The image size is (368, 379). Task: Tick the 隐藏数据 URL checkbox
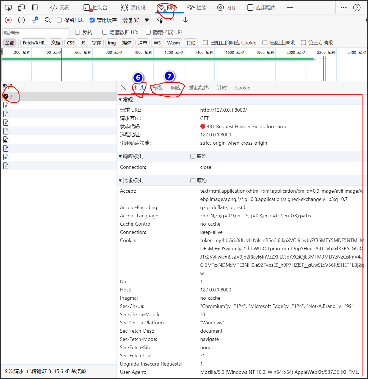point(105,32)
